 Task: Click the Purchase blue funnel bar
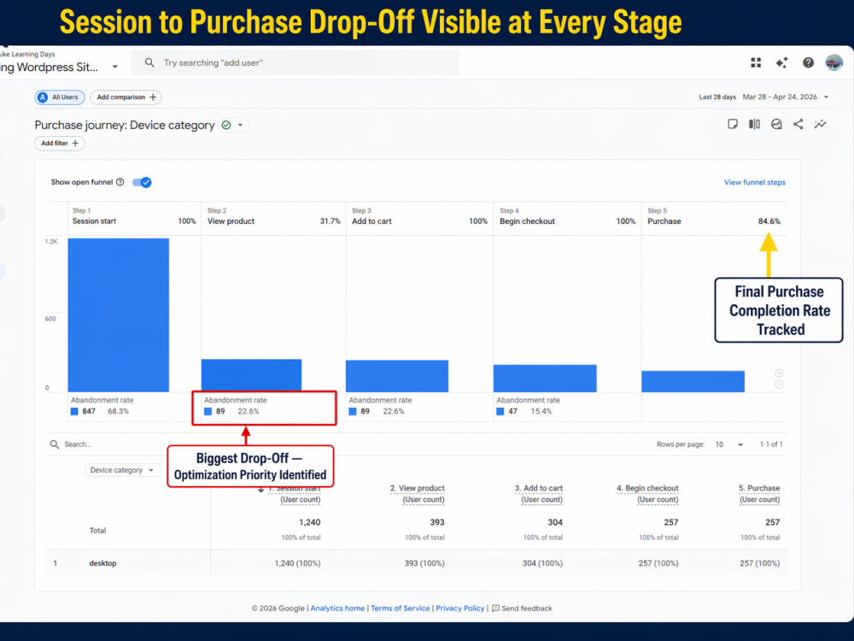693,381
